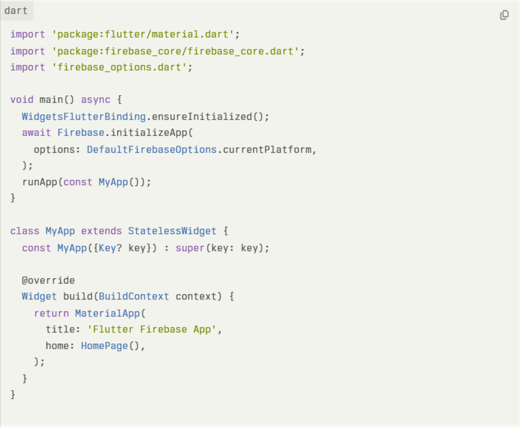Click the WidgetsFlutterBinding class name
The height and width of the screenshot is (427, 520).
click(84, 117)
